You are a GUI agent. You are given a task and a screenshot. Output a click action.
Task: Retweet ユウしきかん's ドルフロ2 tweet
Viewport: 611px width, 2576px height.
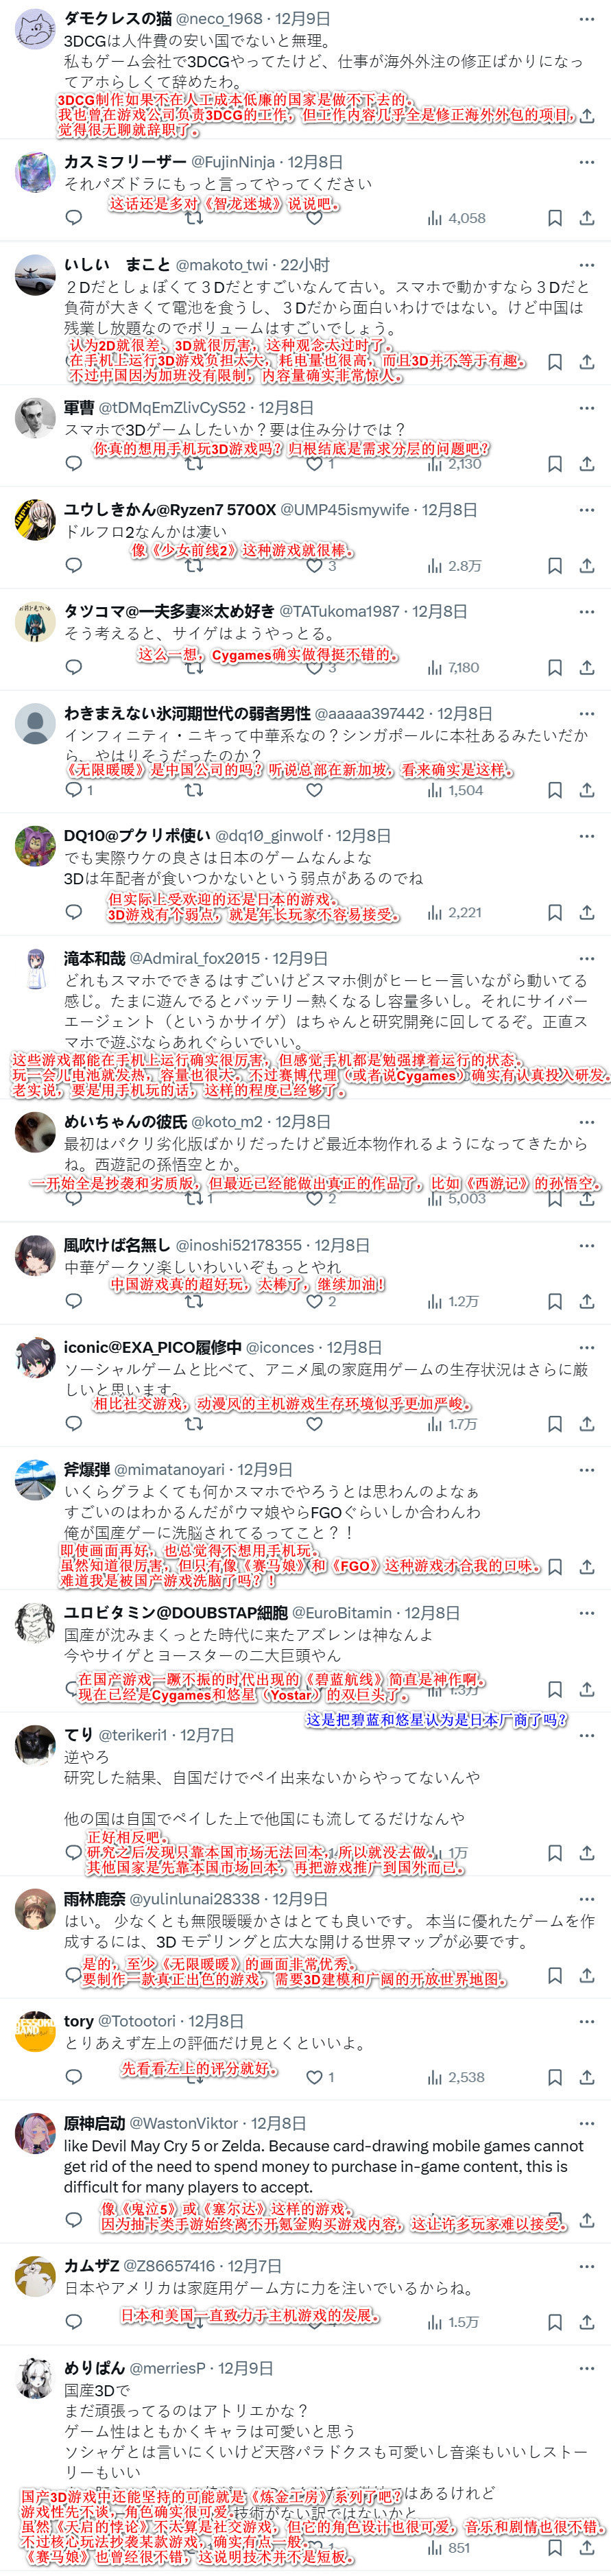point(194,565)
